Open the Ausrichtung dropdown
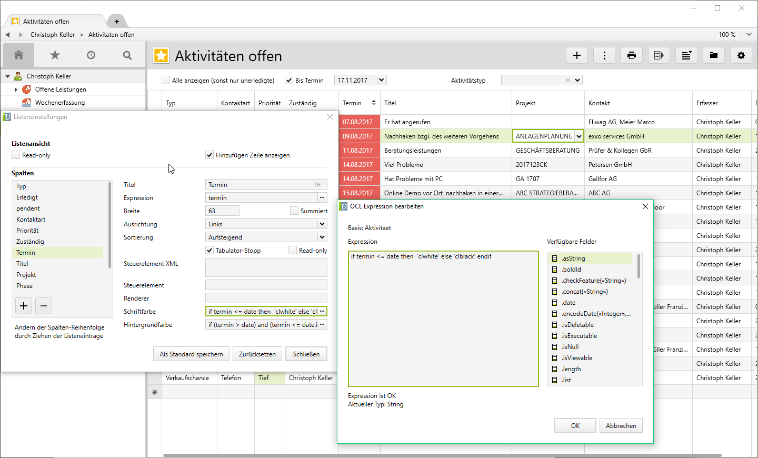The width and height of the screenshot is (758, 458). [322, 224]
